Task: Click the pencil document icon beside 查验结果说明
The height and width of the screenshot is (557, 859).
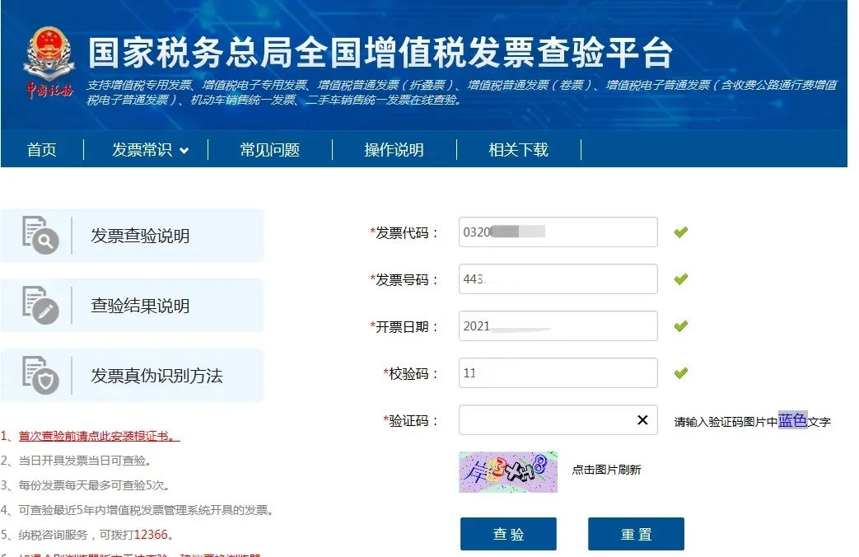Action: (40, 306)
